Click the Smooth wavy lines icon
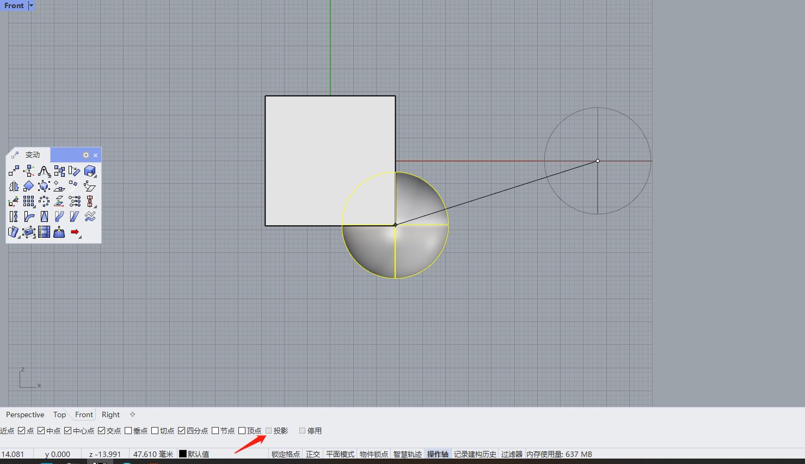Viewport: 805px width, 464px height. pos(90,217)
